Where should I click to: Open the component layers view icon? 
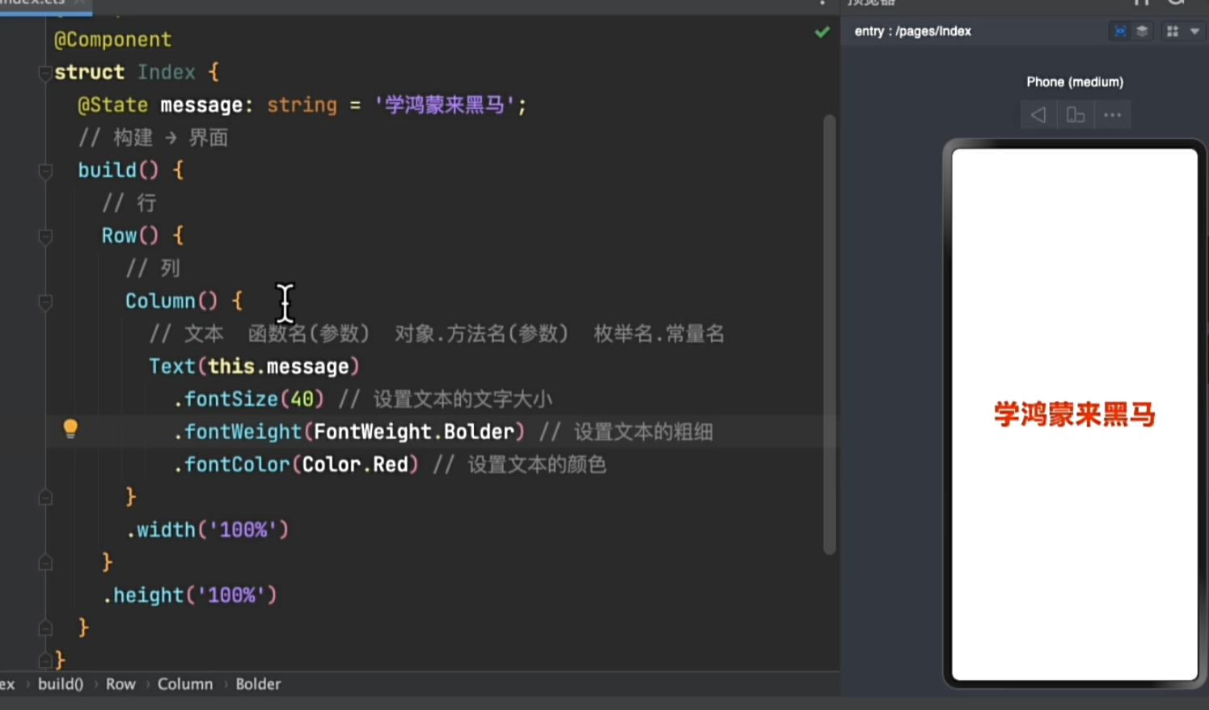tap(1142, 32)
